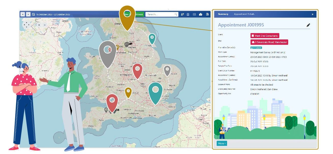Click the sort order icon

(182, 15)
